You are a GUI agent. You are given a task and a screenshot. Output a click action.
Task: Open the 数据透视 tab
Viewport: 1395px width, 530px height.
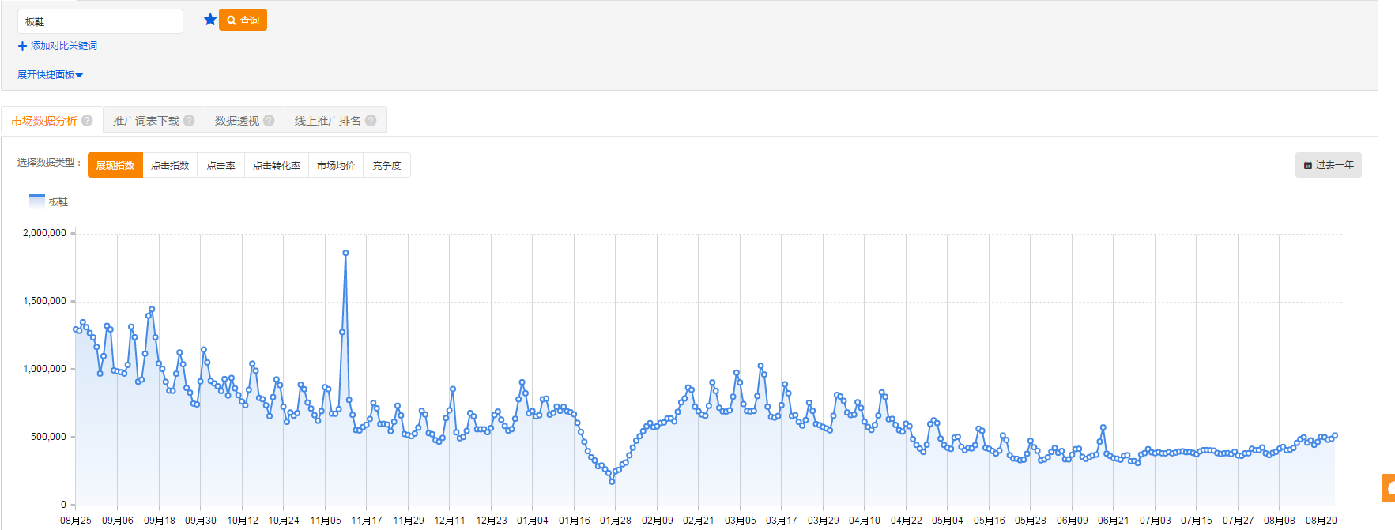[236, 121]
